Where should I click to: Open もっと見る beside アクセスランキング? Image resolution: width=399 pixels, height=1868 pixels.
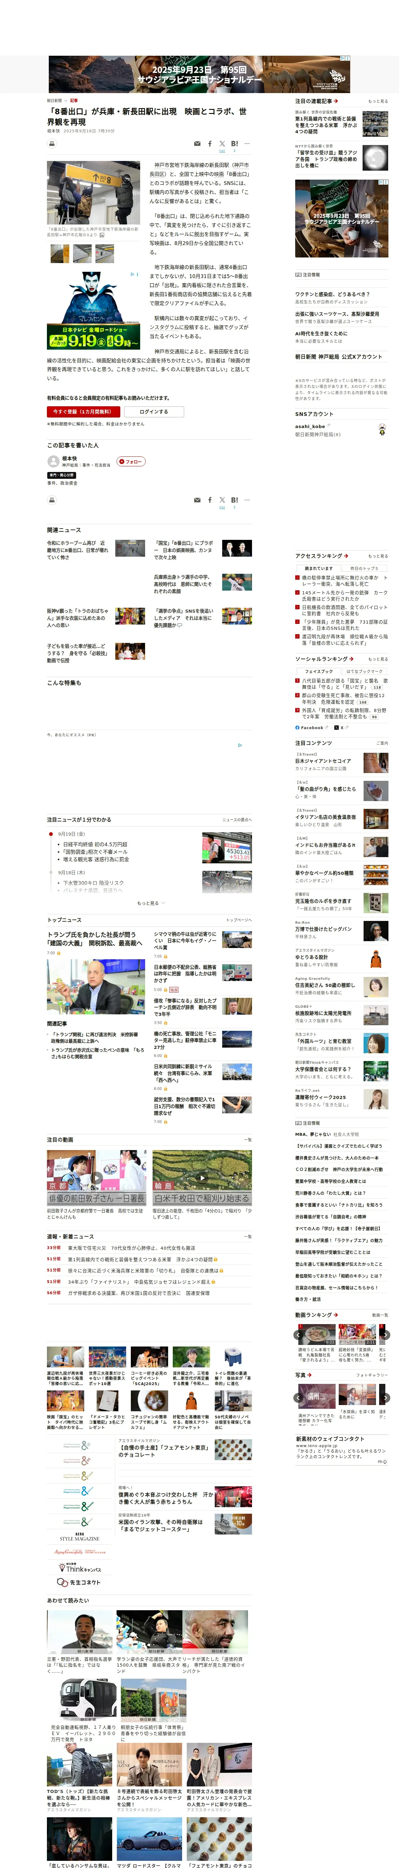(378, 556)
